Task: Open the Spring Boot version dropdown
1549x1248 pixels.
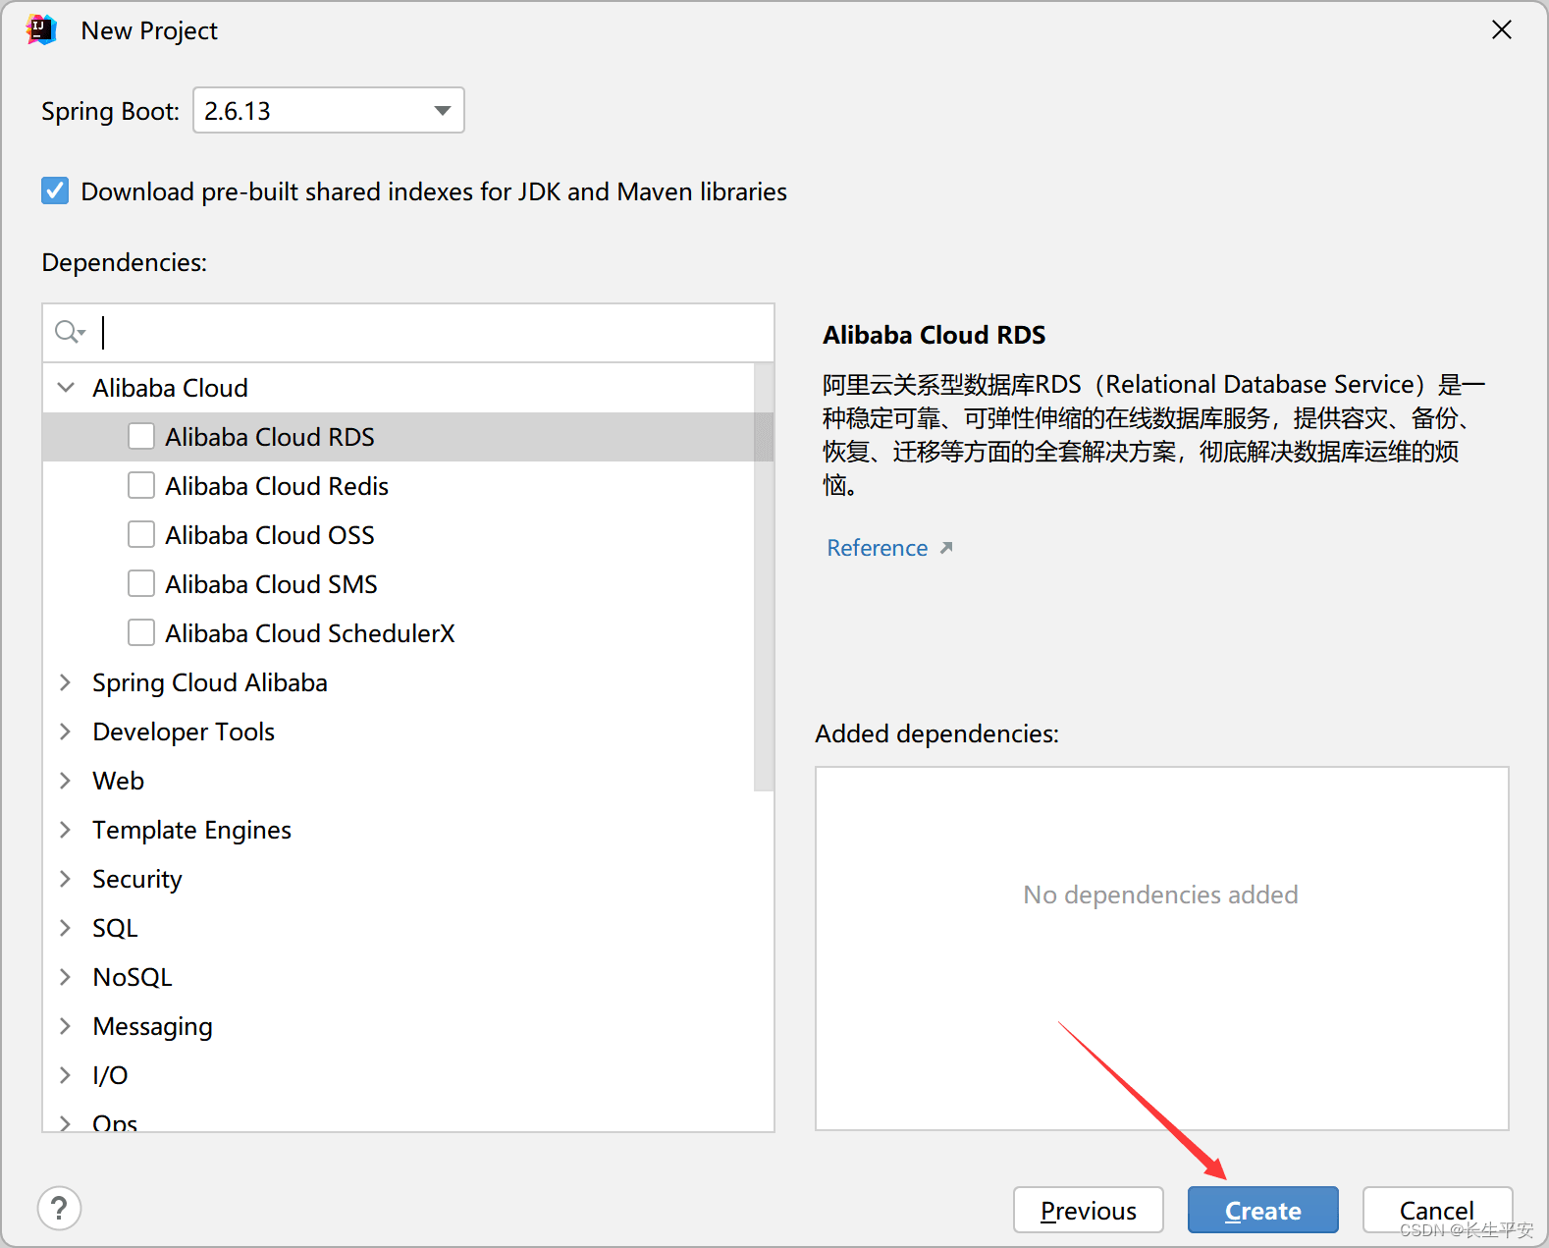Action: pyautogui.click(x=329, y=110)
